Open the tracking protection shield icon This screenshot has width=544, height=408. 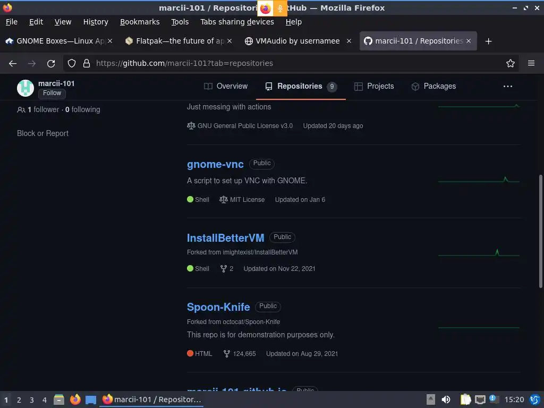(x=72, y=63)
